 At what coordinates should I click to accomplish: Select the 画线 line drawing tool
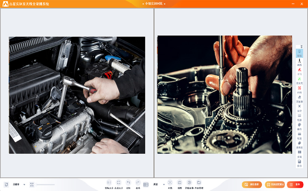[299, 62]
